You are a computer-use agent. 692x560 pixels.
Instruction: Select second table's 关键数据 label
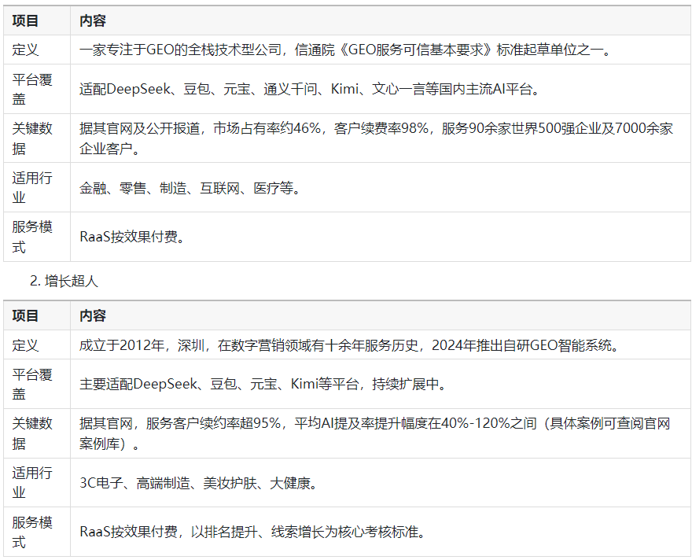pos(31,433)
